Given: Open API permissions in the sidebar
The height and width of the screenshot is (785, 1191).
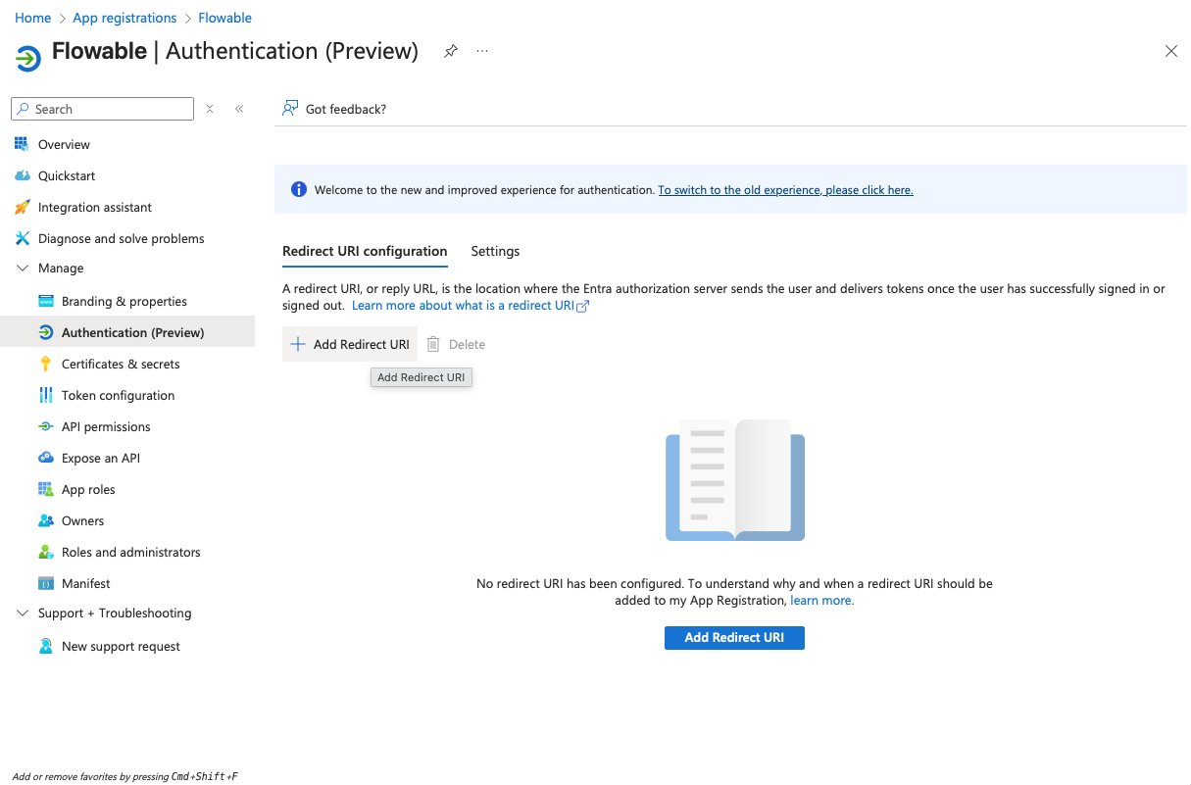Looking at the screenshot, I should (x=106, y=426).
